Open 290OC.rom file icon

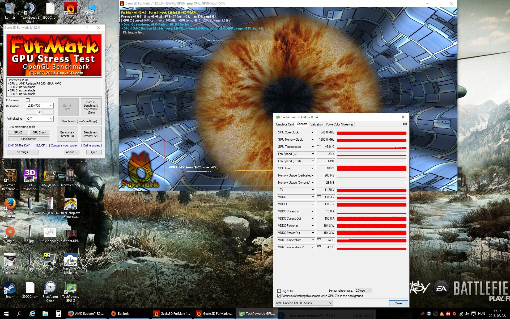click(30, 290)
